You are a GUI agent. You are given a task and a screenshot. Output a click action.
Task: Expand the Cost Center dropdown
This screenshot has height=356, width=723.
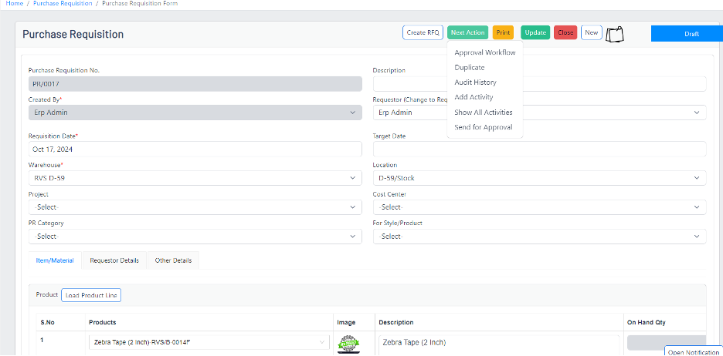tap(538, 207)
